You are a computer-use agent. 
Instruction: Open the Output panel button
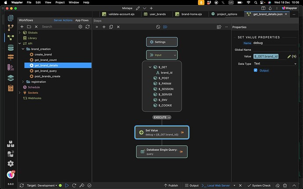[x=192, y=185]
